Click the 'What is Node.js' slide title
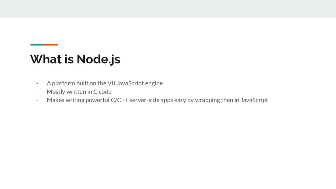The image size is (336, 189). click(75, 59)
